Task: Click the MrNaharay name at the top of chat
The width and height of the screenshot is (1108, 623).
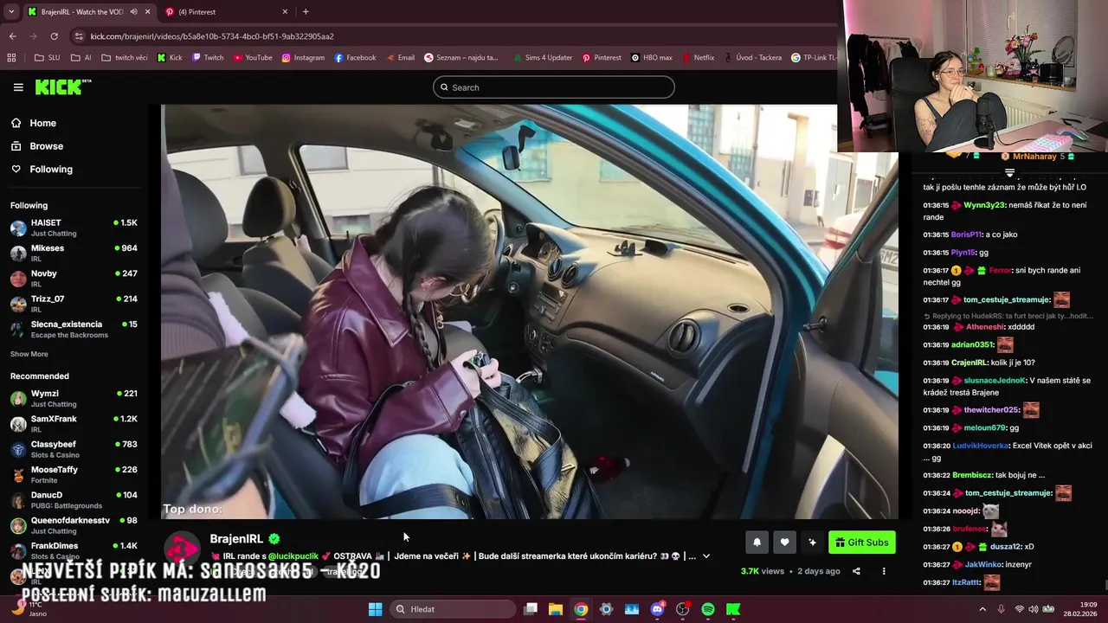Action: 1034,157
